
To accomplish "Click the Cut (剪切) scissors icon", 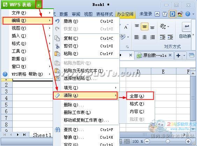I will point(57,46).
